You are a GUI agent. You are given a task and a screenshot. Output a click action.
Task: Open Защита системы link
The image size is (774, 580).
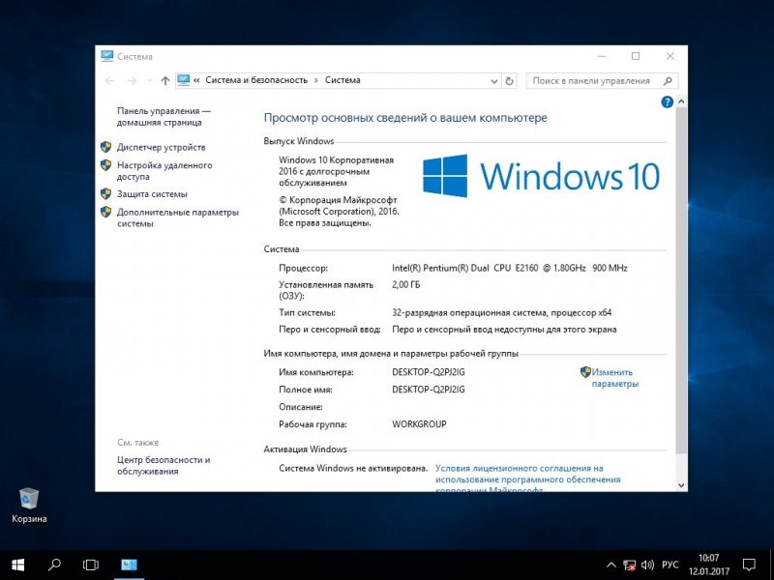(152, 194)
